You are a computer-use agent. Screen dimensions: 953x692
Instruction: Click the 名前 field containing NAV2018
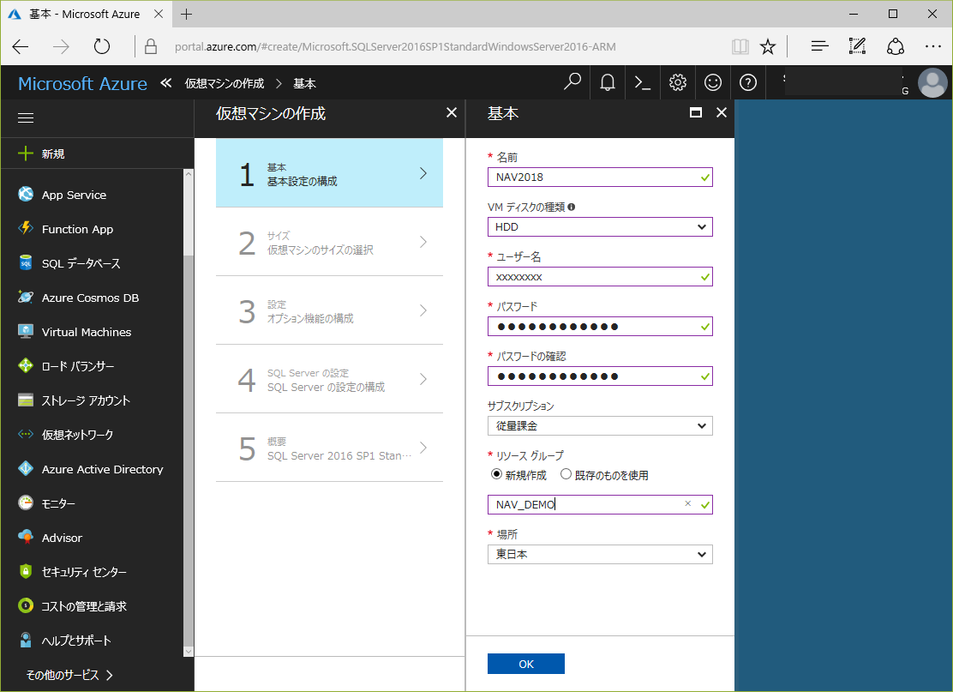tap(600, 177)
